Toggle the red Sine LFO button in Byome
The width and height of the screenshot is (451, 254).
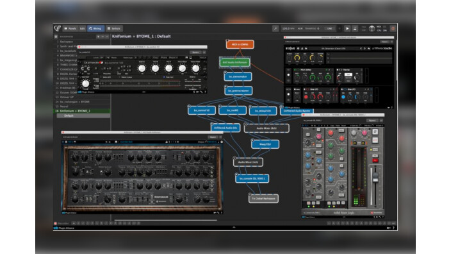306,97
